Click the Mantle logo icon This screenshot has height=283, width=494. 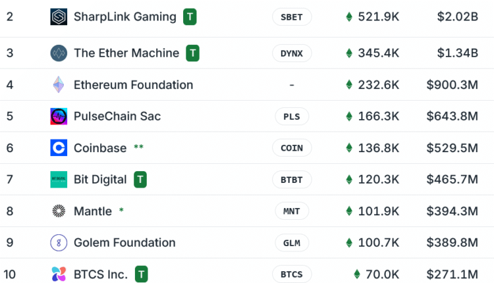tap(59, 211)
